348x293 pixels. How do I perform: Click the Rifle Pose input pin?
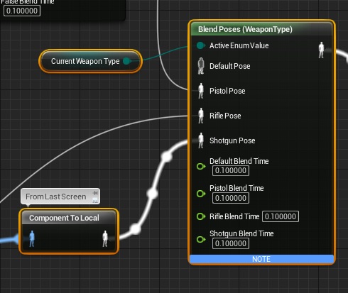click(x=201, y=116)
